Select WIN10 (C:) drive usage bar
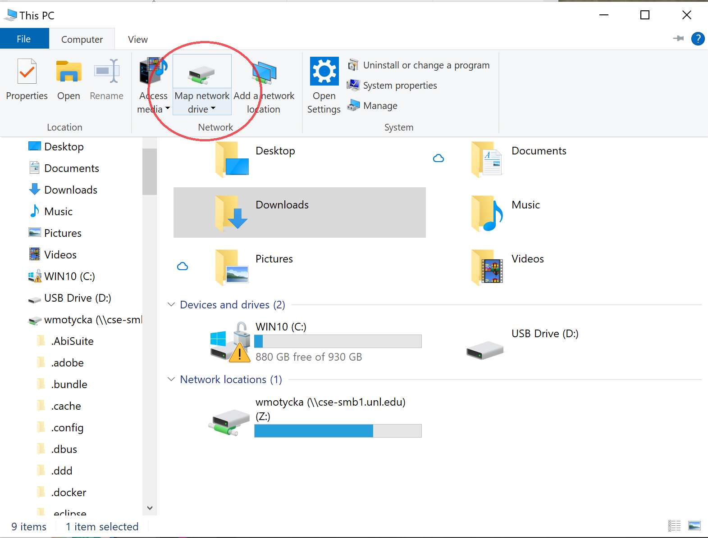This screenshot has height=538, width=708. [x=338, y=341]
